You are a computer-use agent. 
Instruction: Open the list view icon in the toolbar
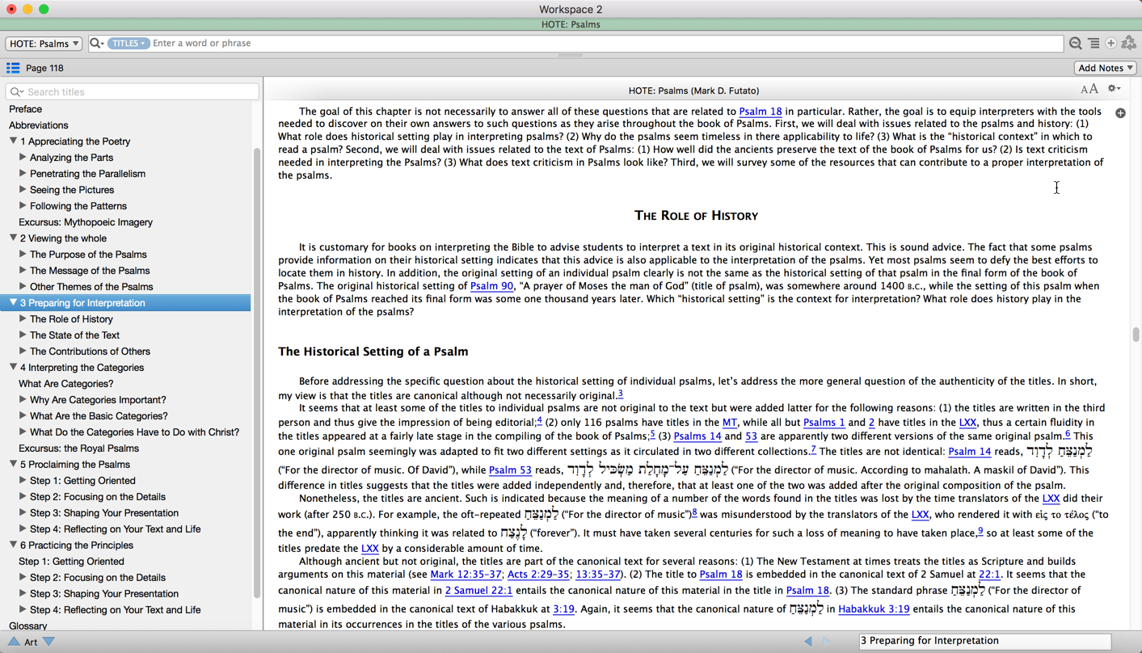click(x=1094, y=44)
